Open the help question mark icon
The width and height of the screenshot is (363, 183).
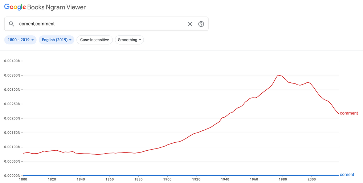coord(201,24)
